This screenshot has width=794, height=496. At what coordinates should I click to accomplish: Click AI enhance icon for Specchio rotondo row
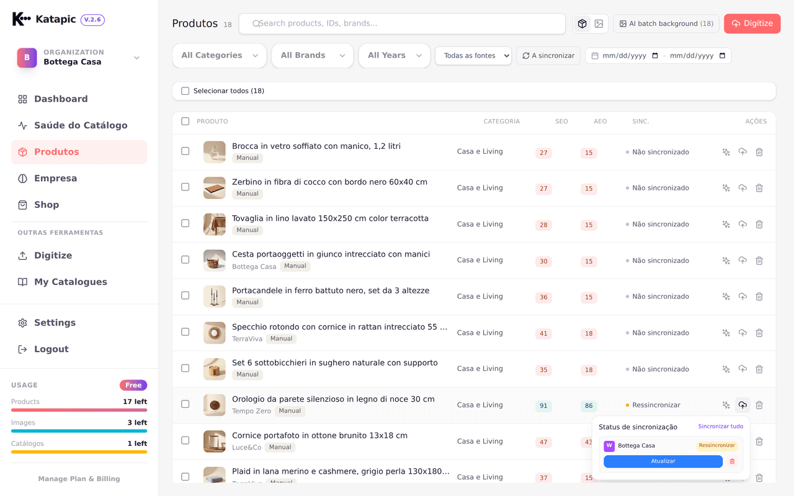tap(726, 333)
